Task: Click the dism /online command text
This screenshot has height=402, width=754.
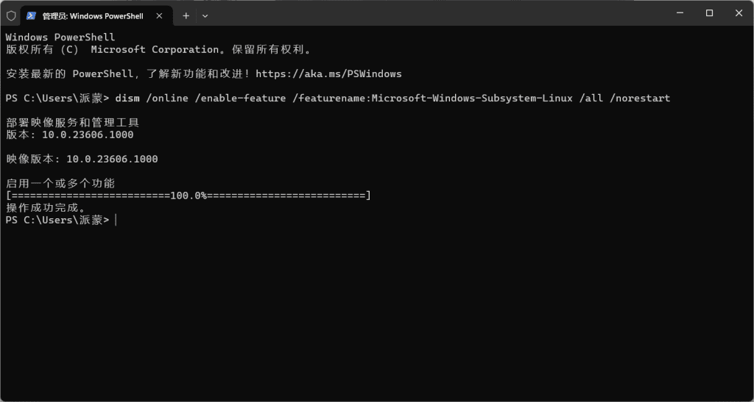Action: click(152, 98)
